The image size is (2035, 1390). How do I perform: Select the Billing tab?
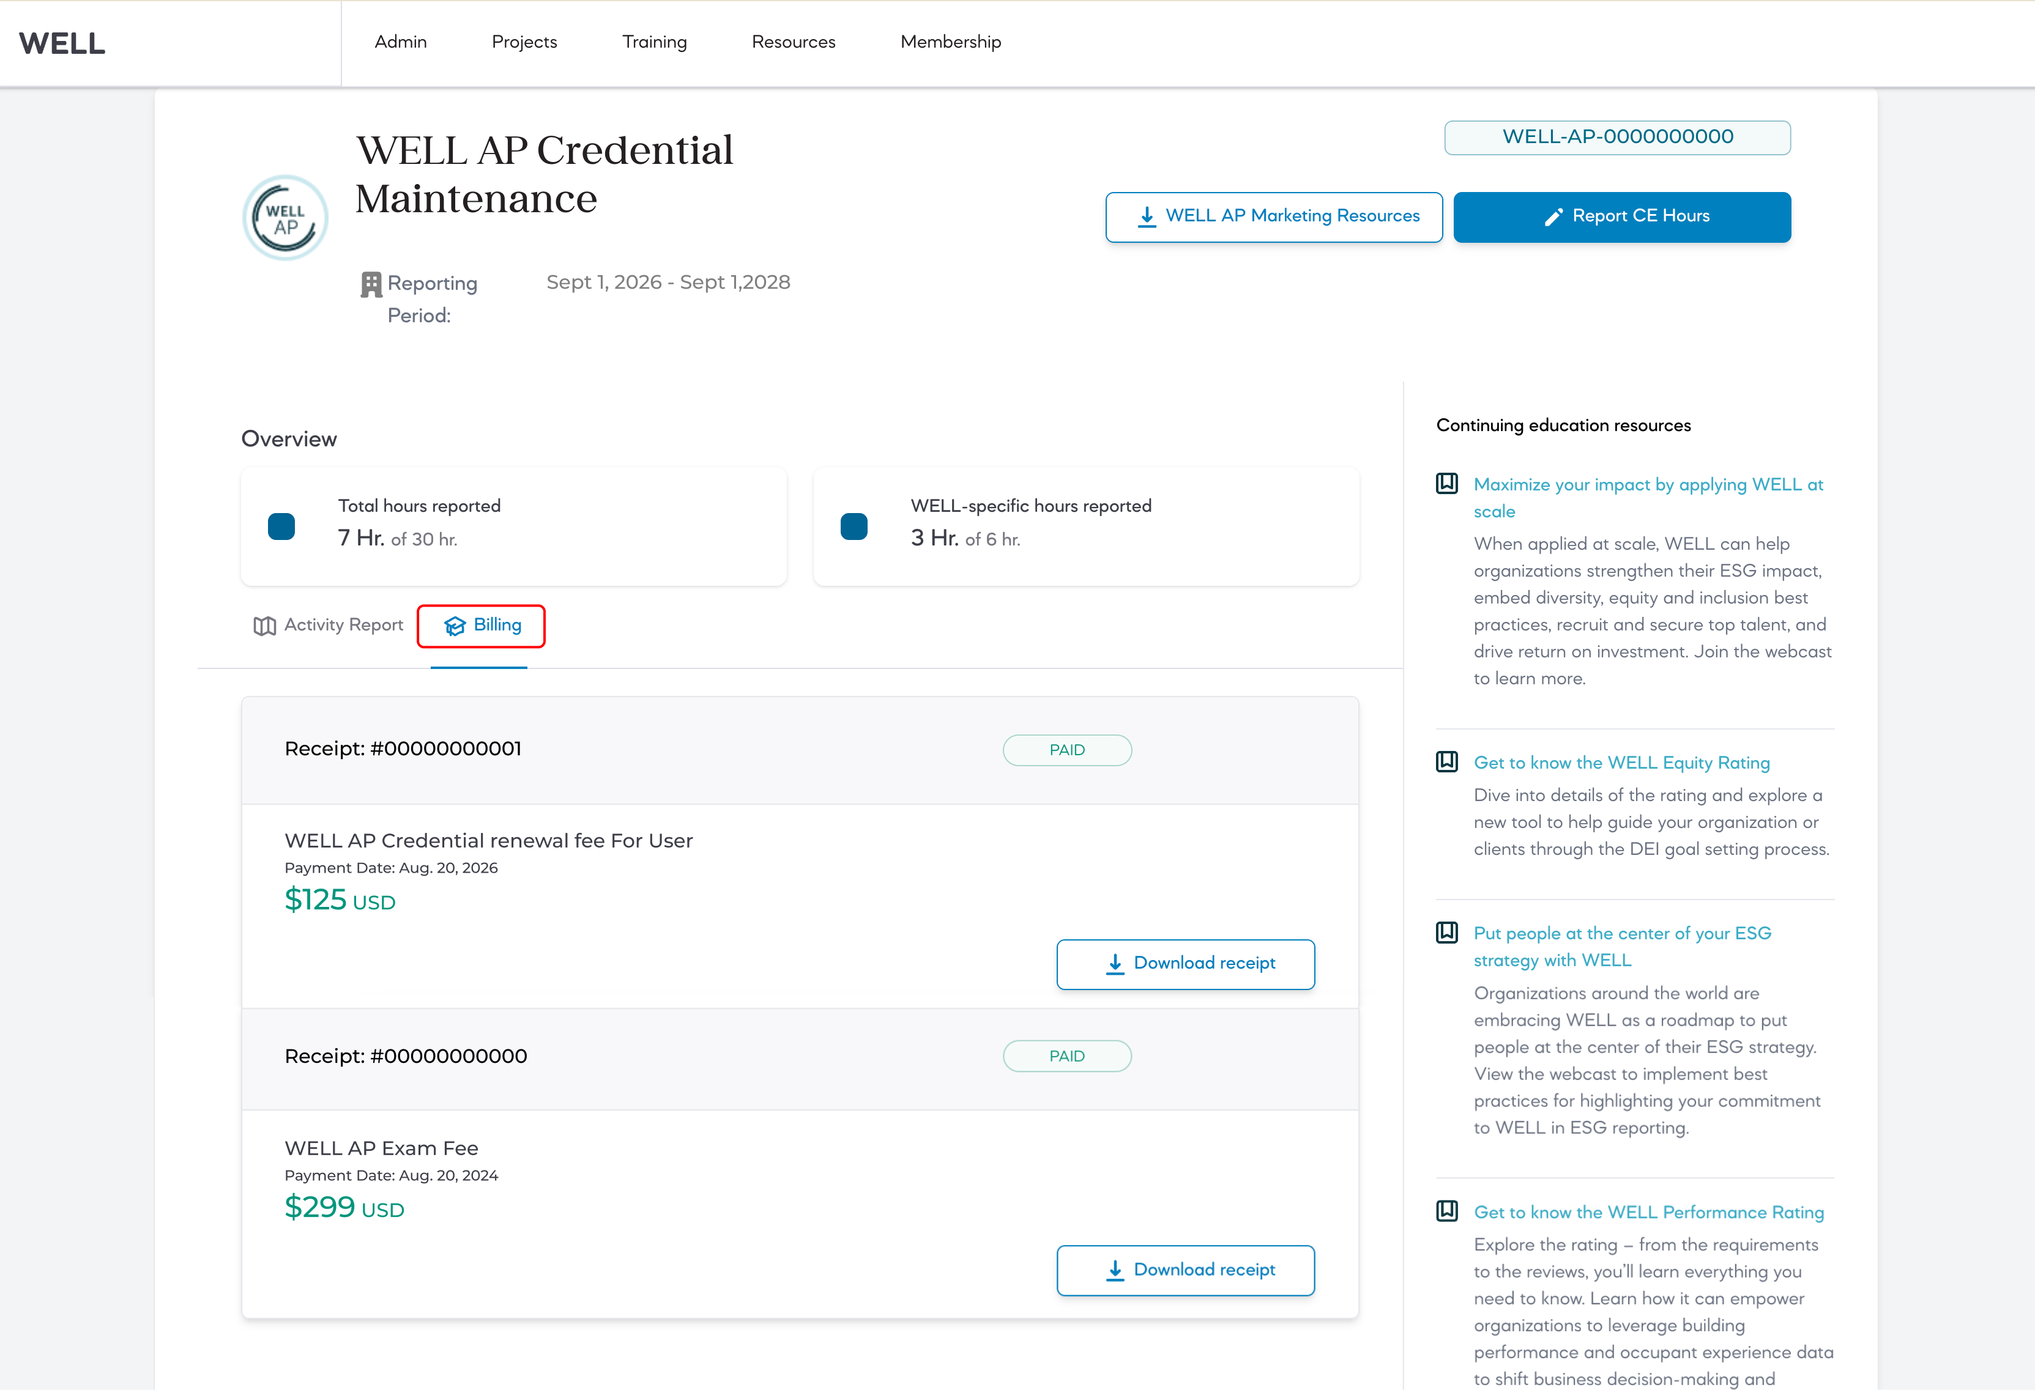click(x=481, y=626)
